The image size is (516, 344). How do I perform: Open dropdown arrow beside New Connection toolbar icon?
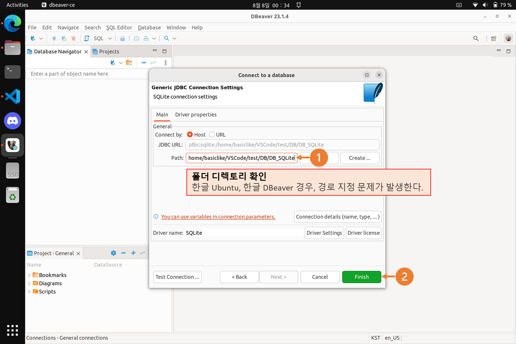coord(41,38)
